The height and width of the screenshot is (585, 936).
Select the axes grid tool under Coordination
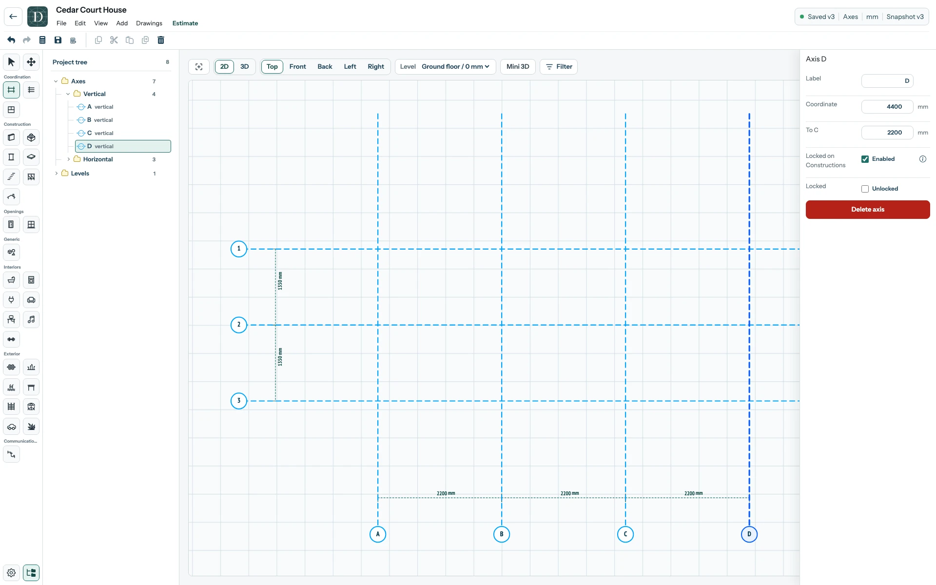(x=11, y=90)
